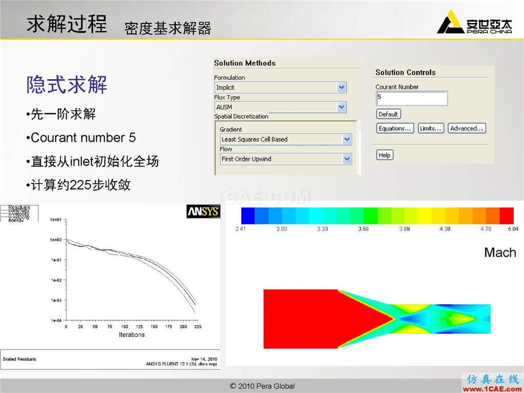Click the 隐式求解 heading
The image size is (524, 393).
(x=67, y=84)
